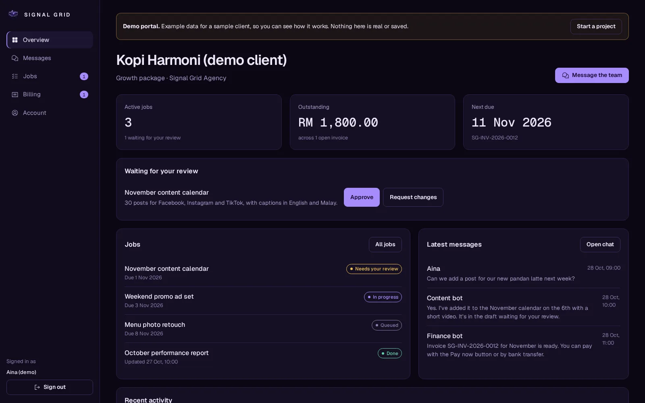645x403 pixels.
Task: Click Message the team button
Action: tap(592, 75)
